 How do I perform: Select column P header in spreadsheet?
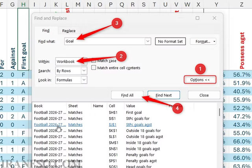pyautogui.click(x=111, y=4)
